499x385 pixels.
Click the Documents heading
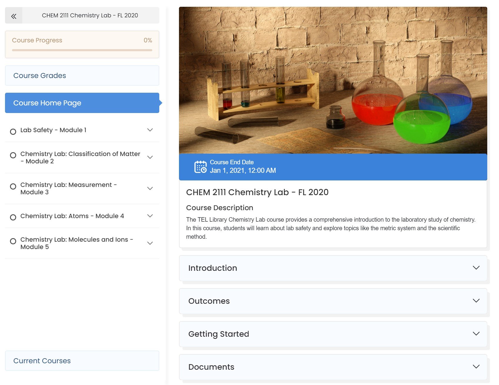coord(211,367)
